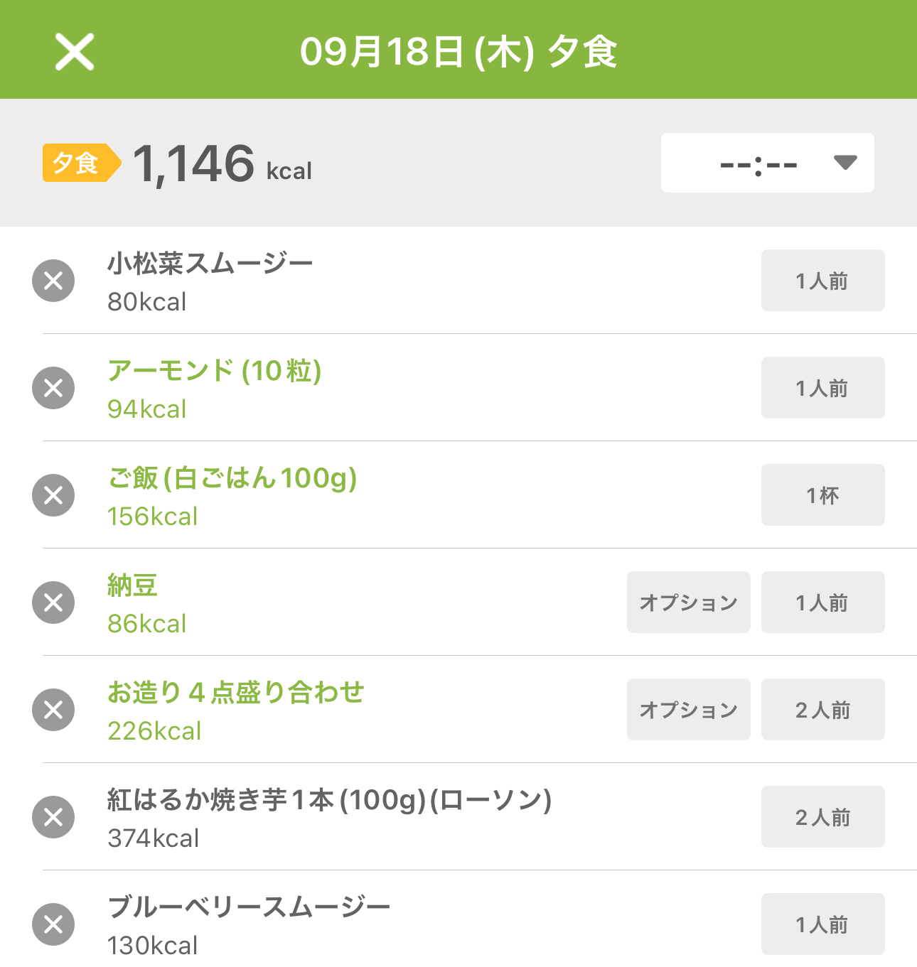Close the 夕食 meal editing screen
917x967 pixels.
(x=75, y=52)
